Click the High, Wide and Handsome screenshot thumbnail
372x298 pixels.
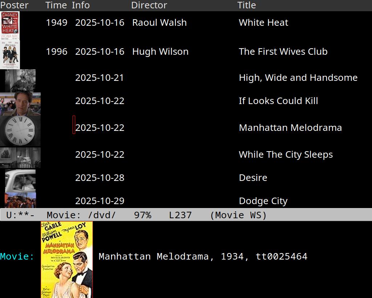pyautogui.click(x=20, y=80)
